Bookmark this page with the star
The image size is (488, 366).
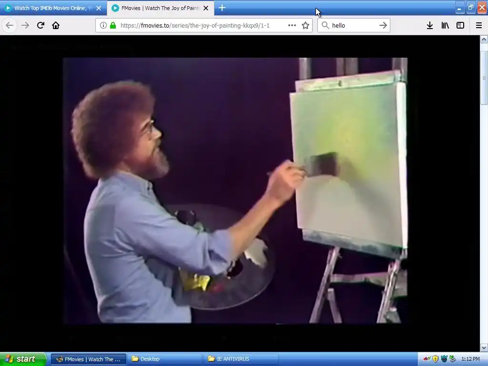[305, 25]
